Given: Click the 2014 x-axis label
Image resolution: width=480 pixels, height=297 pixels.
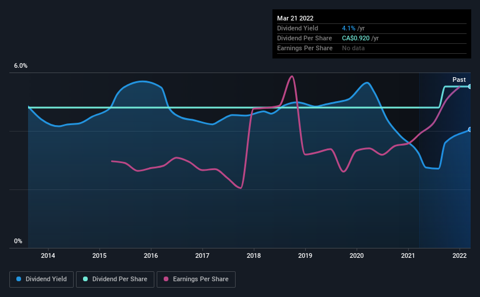Looking at the screenshot, I should pyautogui.click(x=48, y=255).
